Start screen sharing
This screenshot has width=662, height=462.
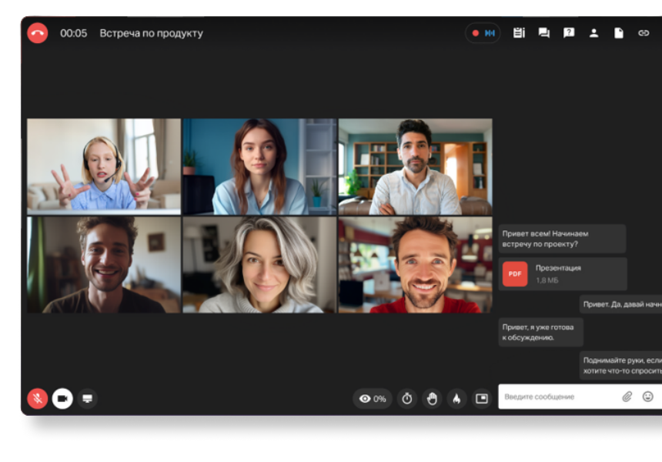tap(88, 398)
